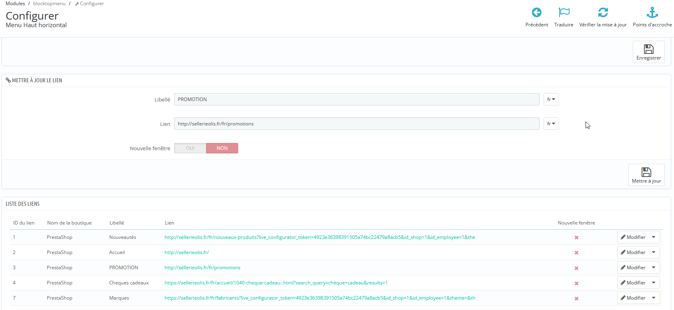Viewport: 674px width, 310px height.
Task: Open Points d'accroche anchor icon
Action: click(652, 12)
